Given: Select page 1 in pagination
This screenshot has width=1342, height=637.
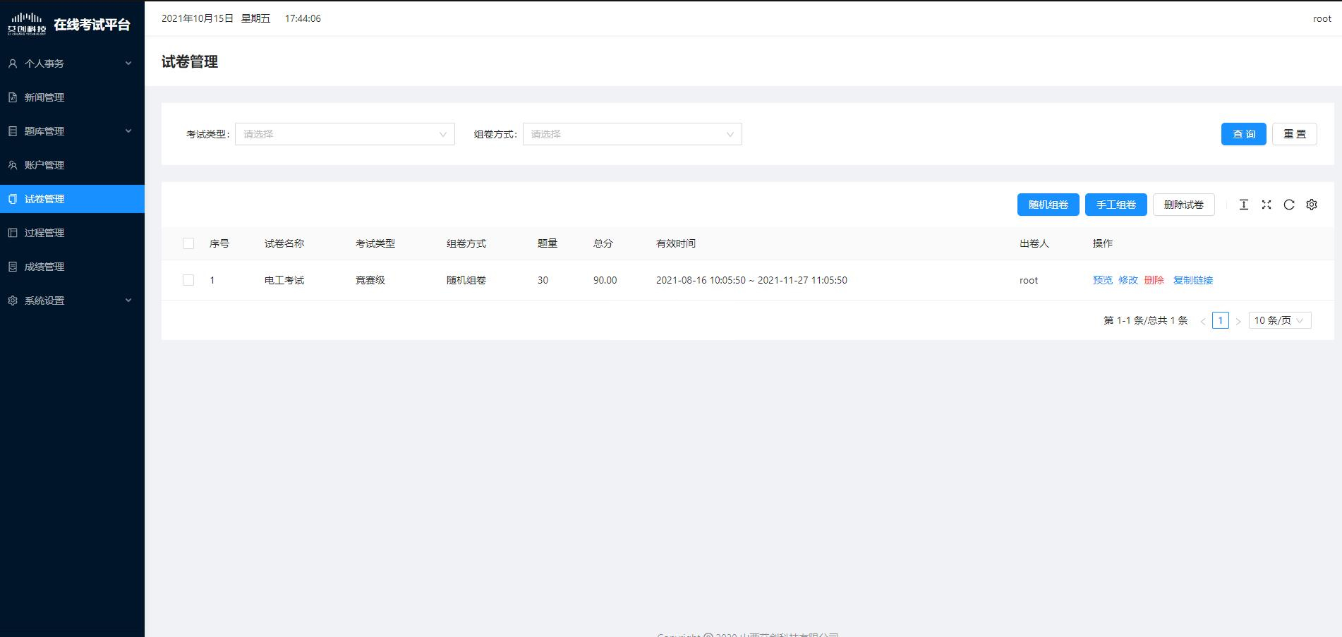Looking at the screenshot, I should [1221, 320].
